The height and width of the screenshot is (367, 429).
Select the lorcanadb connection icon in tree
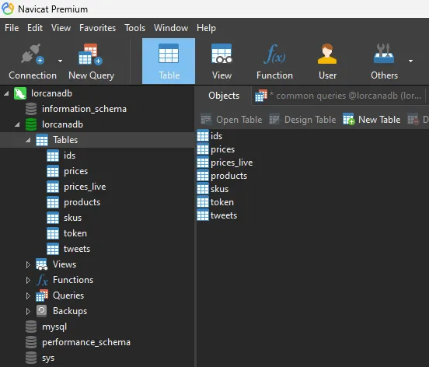click(20, 93)
